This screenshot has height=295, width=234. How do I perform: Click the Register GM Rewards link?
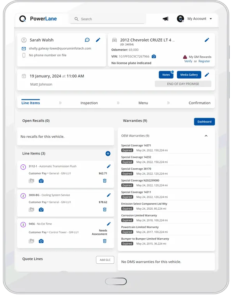204,61
